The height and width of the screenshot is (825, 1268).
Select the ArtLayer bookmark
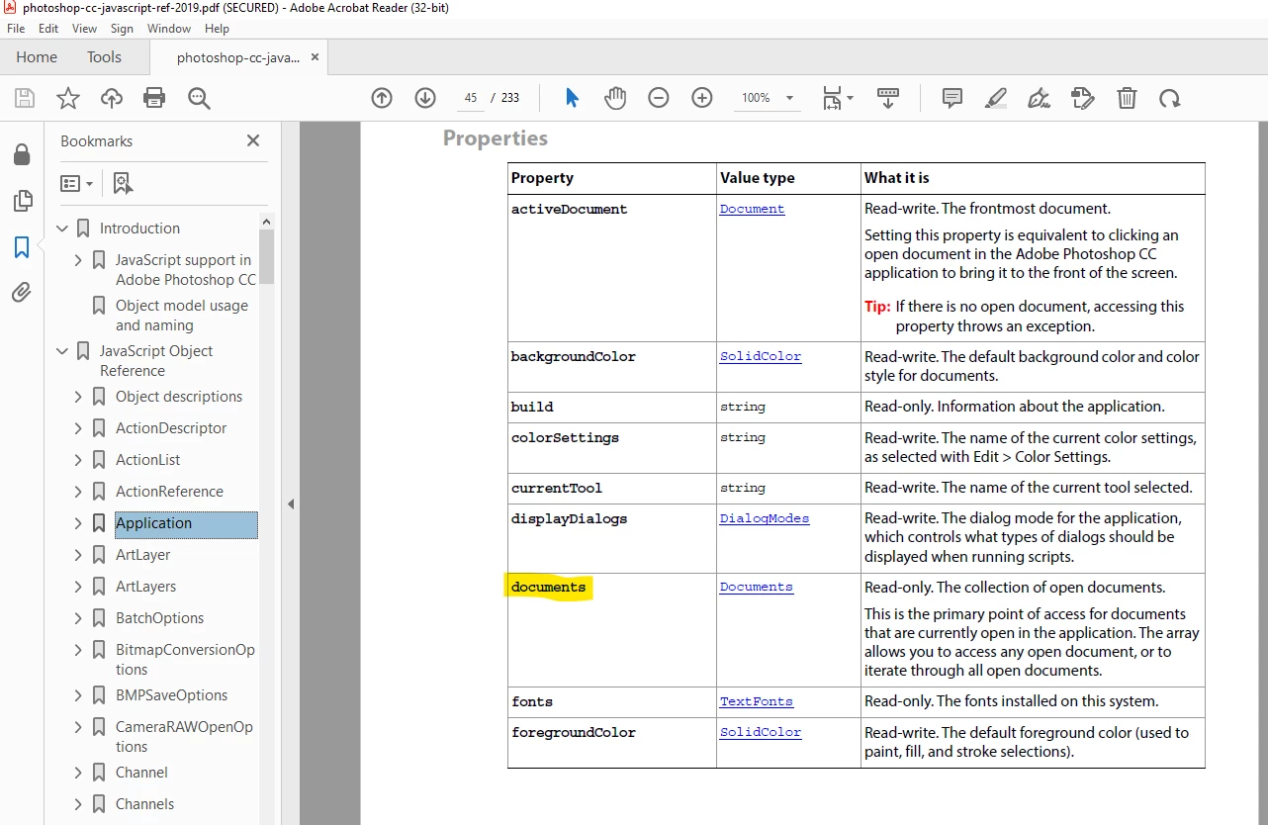pyautogui.click(x=142, y=555)
